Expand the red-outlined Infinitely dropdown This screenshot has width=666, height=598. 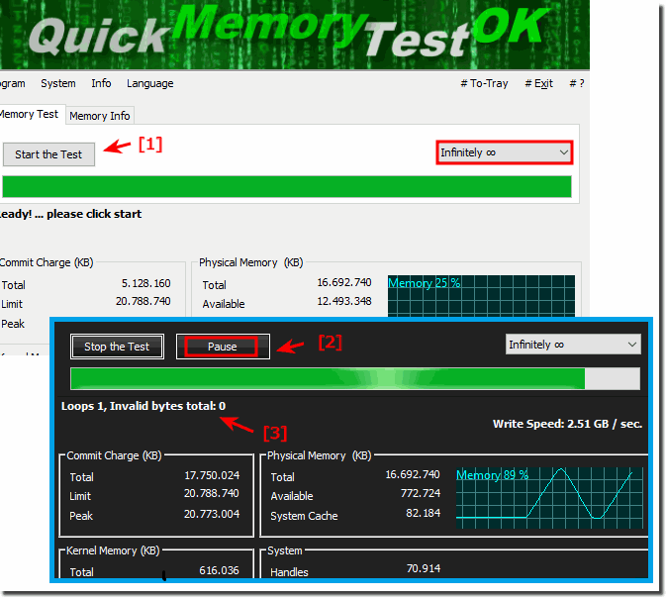[505, 152]
